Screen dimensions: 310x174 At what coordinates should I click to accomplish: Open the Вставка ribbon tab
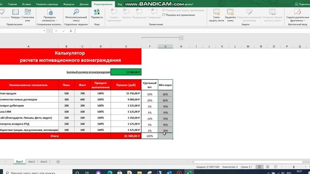(27, 4)
